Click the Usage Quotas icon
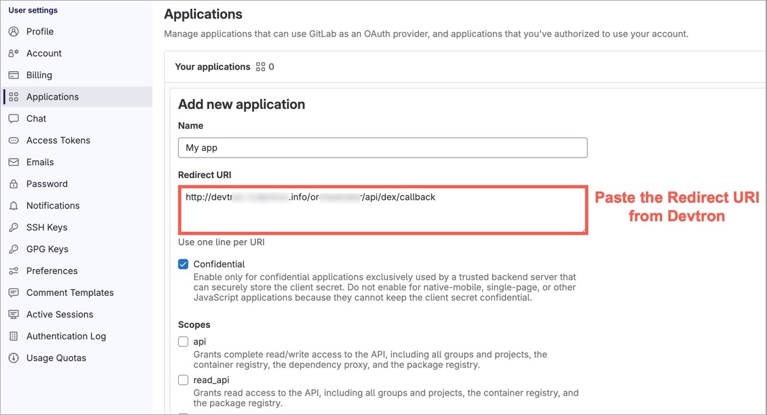 coord(13,358)
